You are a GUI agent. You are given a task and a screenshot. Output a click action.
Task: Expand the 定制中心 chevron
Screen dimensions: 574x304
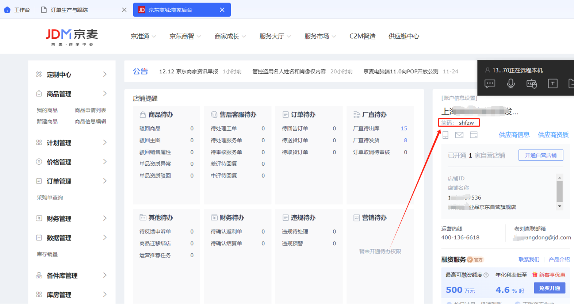(x=105, y=74)
